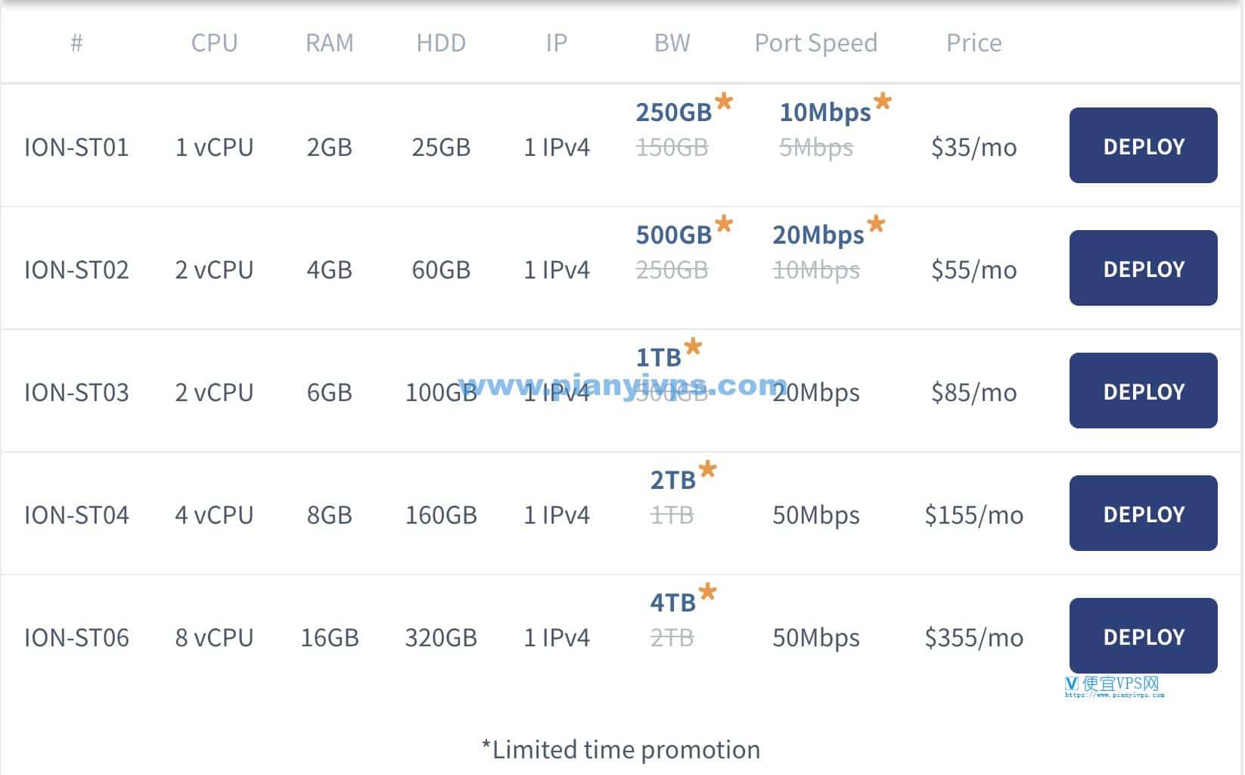This screenshot has width=1245, height=775.
Task: Click the orange star beside 2TB
Action: [x=707, y=470]
